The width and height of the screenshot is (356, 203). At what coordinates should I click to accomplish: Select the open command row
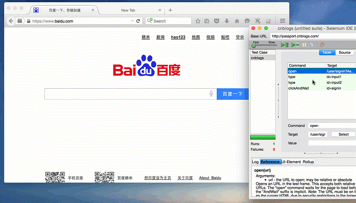coord(322,71)
